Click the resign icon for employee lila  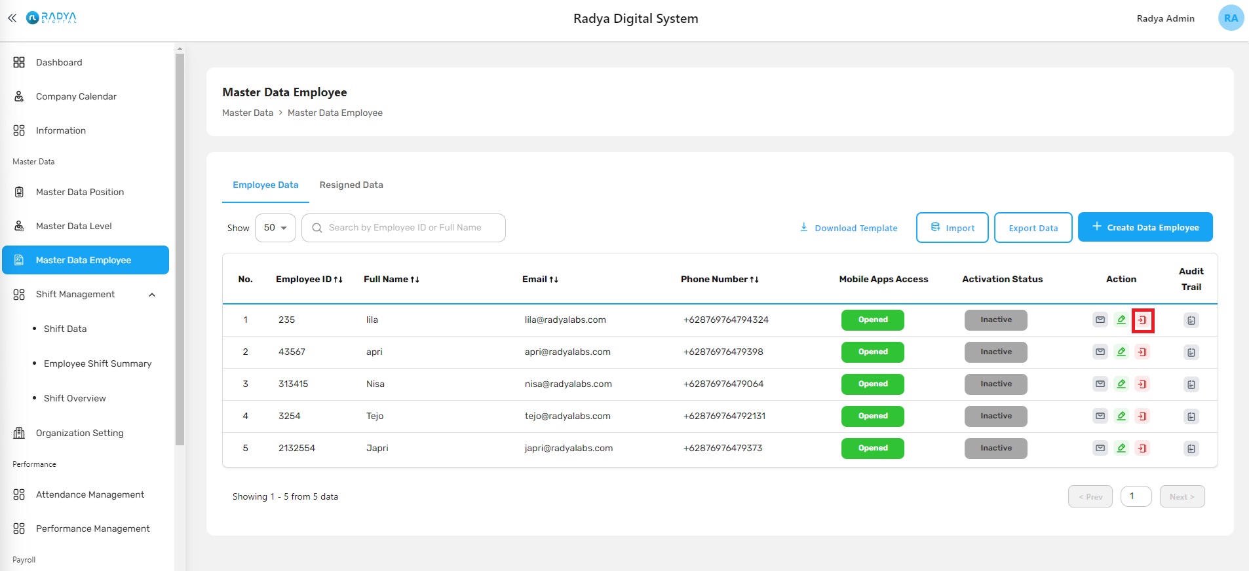[x=1142, y=320]
